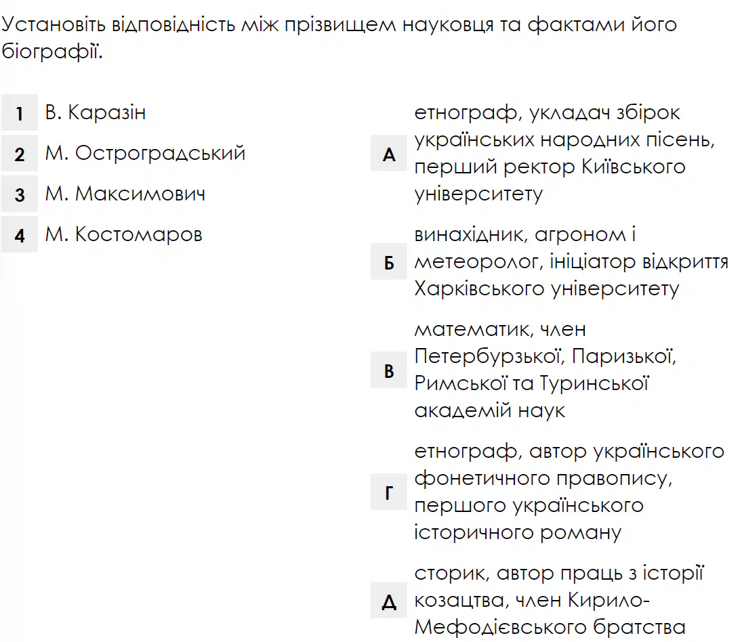Select number box 1 beside В. Каразін
The width and height of the screenshot is (740, 642).
(x=20, y=112)
